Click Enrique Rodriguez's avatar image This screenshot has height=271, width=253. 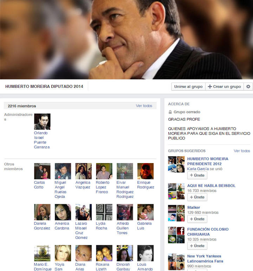tap(145, 171)
